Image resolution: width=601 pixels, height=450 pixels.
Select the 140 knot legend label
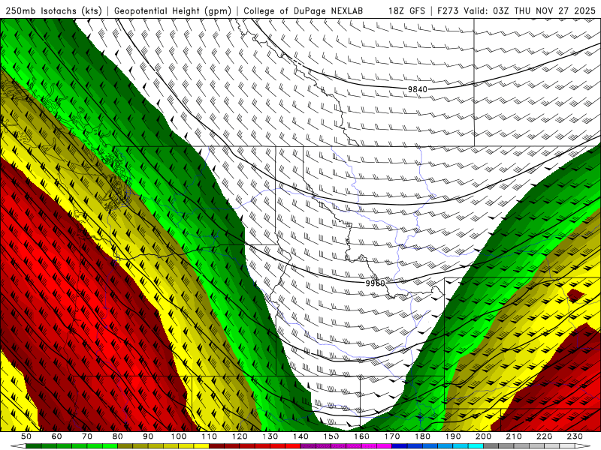(300, 436)
